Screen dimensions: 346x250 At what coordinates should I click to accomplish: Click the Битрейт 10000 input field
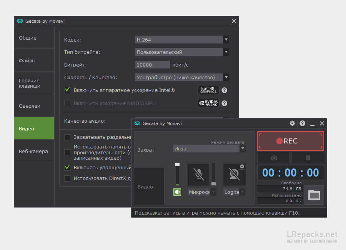tap(153, 65)
